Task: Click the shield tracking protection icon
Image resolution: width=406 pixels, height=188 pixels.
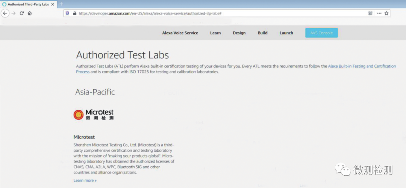Action: pos(67,13)
